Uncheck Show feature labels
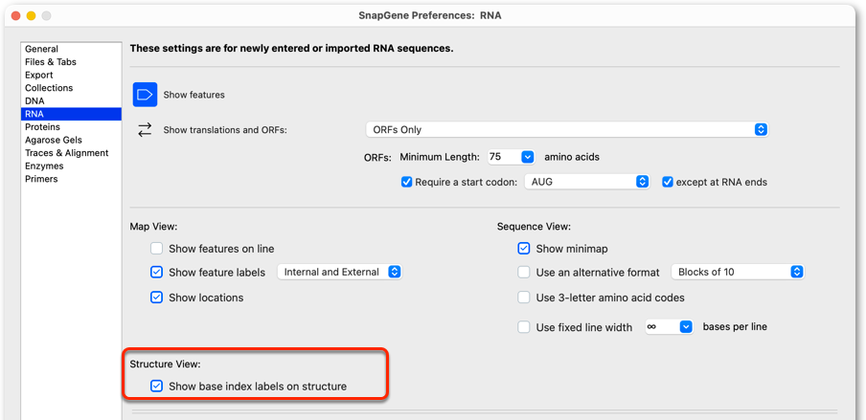Screen dimensions: 866x420 click(157, 272)
